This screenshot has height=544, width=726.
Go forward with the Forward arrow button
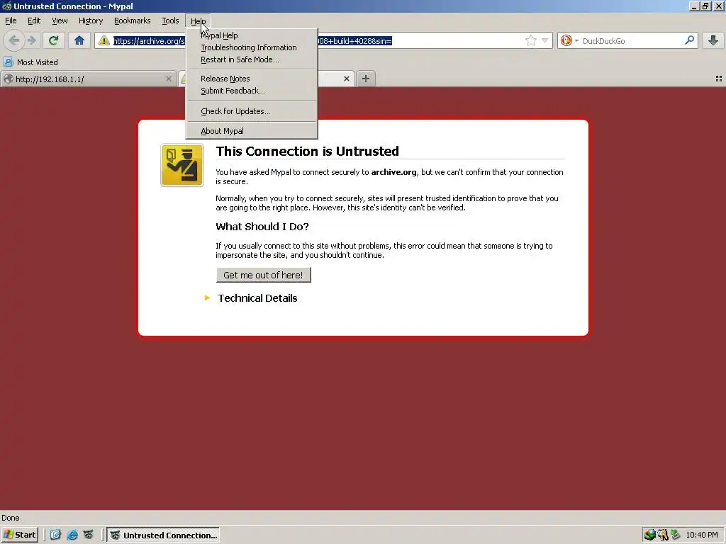pyautogui.click(x=31, y=40)
